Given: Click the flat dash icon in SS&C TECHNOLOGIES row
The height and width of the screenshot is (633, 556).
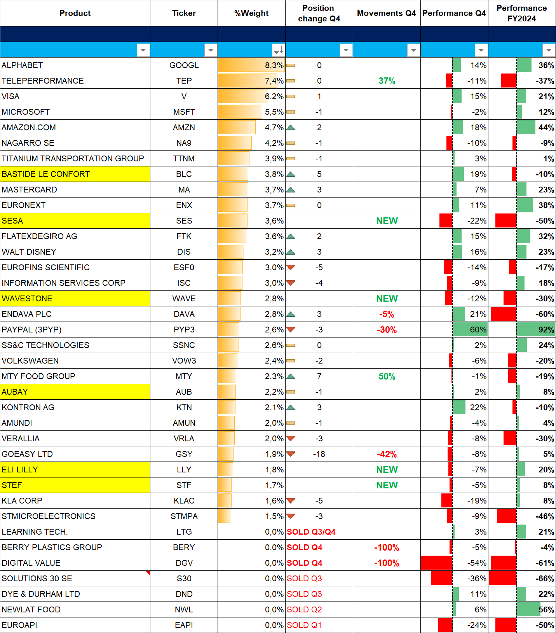Looking at the screenshot, I should (291, 345).
